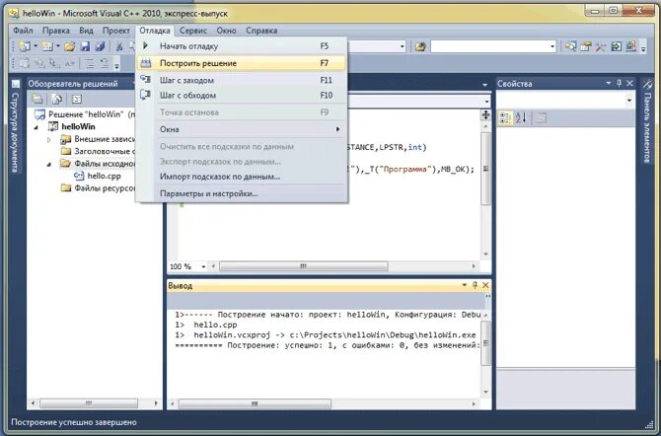Viewport: 661px width, 436px height.
Task: Open the editor zoom 100 % dropdown
Action: (203, 266)
